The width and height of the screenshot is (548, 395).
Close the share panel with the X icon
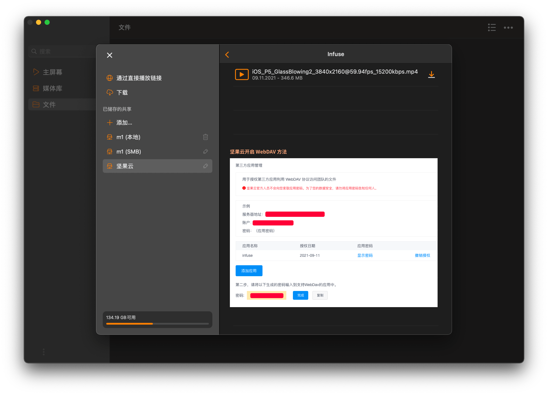pyautogui.click(x=110, y=55)
